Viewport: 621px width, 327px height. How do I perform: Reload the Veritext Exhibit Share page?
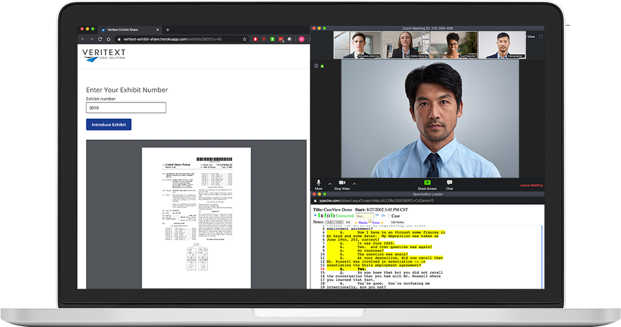pos(100,39)
